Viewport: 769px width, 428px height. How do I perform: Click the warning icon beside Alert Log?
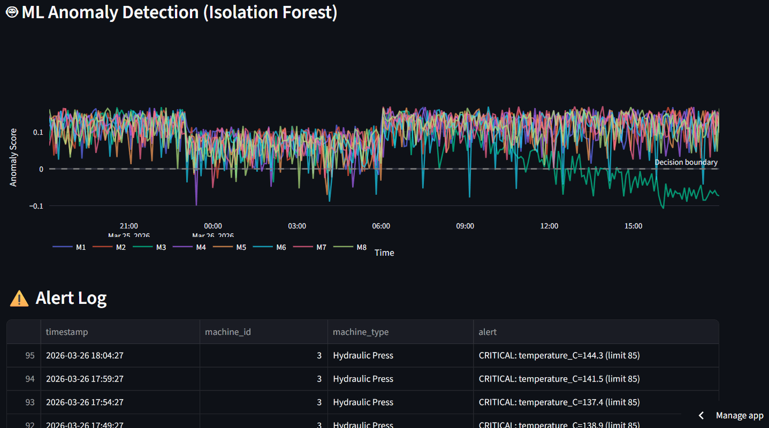[x=19, y=298]
